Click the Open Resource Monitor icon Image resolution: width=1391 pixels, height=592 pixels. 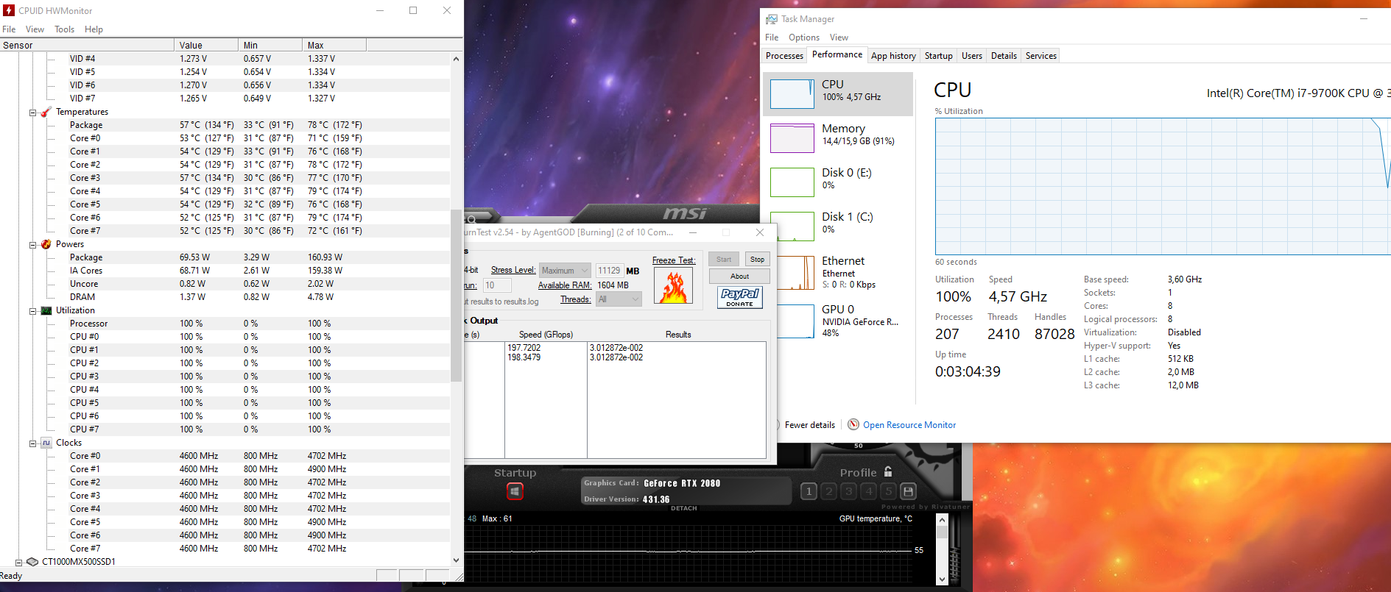(853, 424)
